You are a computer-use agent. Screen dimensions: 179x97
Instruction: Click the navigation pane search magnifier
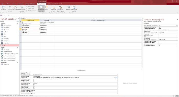(18, 21)
